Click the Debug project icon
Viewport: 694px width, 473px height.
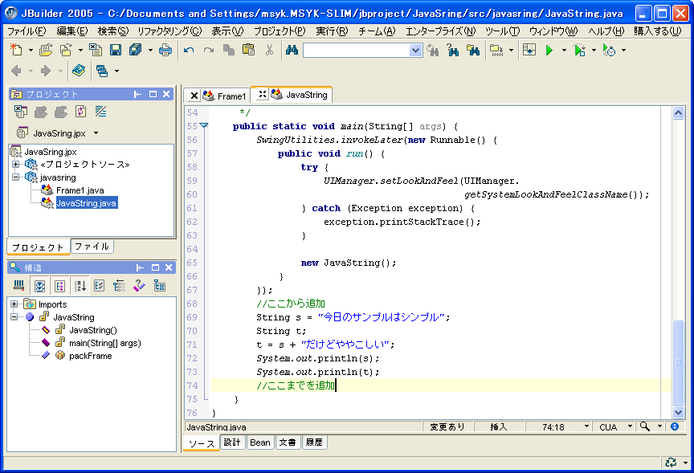(x=579, y=50)
